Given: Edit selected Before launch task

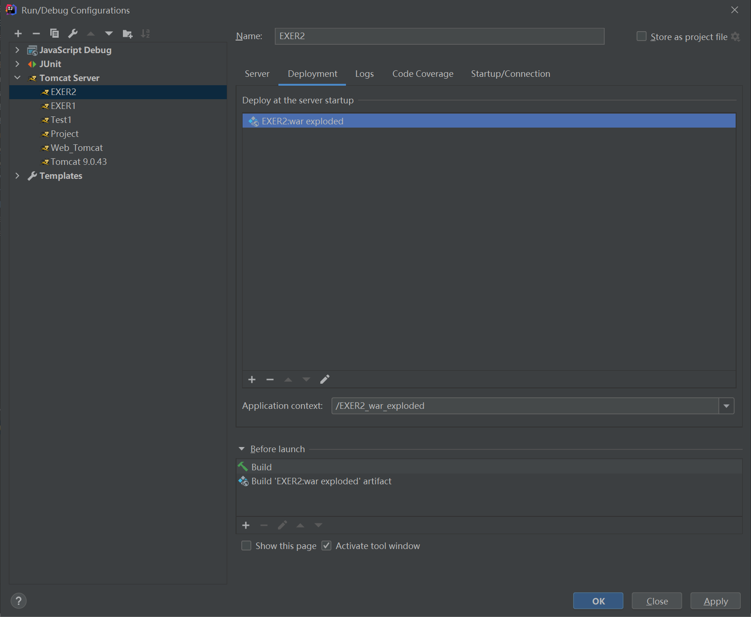Looking at the screenshot, I should point(282,525).
